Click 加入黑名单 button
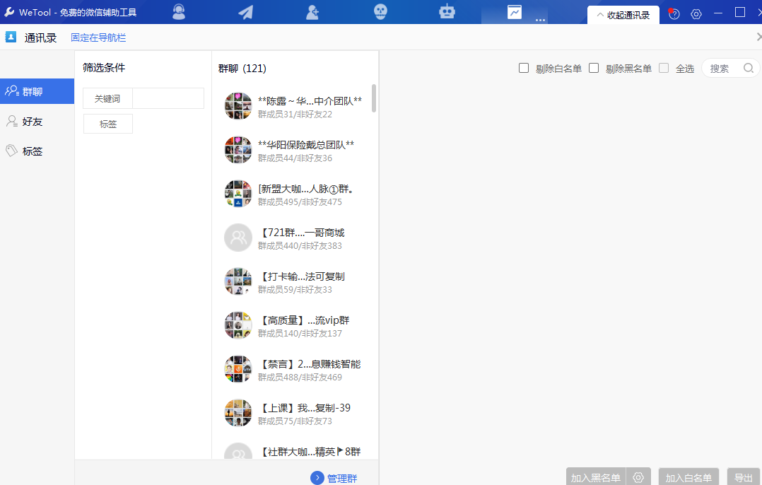Image resolution: width=762 pixels, height=485 pixels. (x=596, y=477)
